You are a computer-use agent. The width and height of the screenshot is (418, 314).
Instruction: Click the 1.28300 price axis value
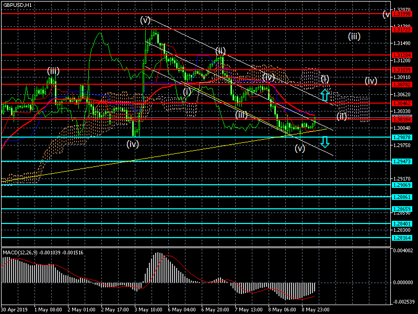click(x=402, y=230)
